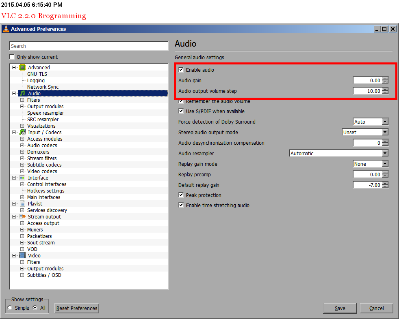Viewport: 399px width, 319px height.
Task: Open Force detection of Dolby Surround dropdown
Action: coord(371,122)
